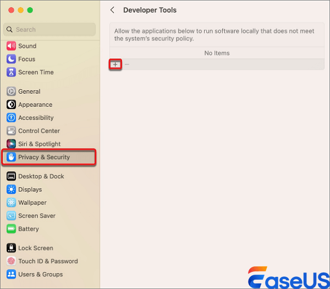Image resolution: width=330 pixels, height=289 pixels.
Task: Click the Sound sidebar icon
Action: [x=11, y=46]
